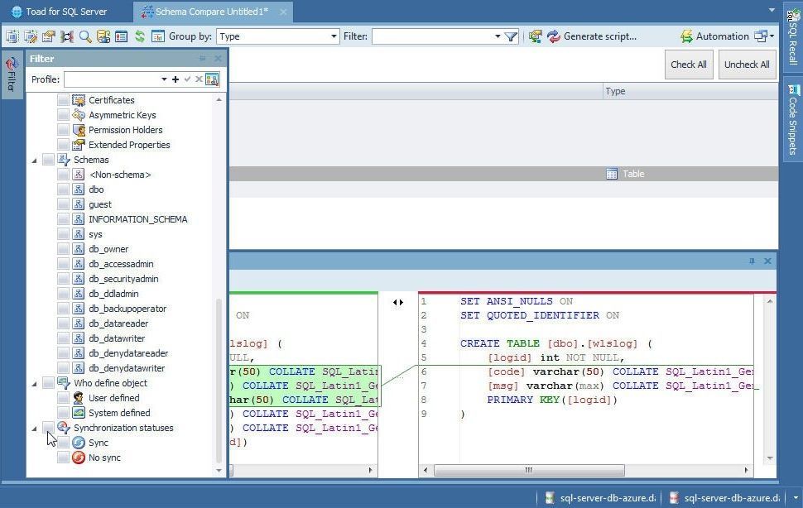Click the settings icon right of notes icon
The width and height of the screenshot is (803, 508).
point(49,36)
